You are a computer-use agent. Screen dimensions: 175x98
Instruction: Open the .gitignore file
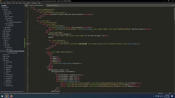pos(8,69)
